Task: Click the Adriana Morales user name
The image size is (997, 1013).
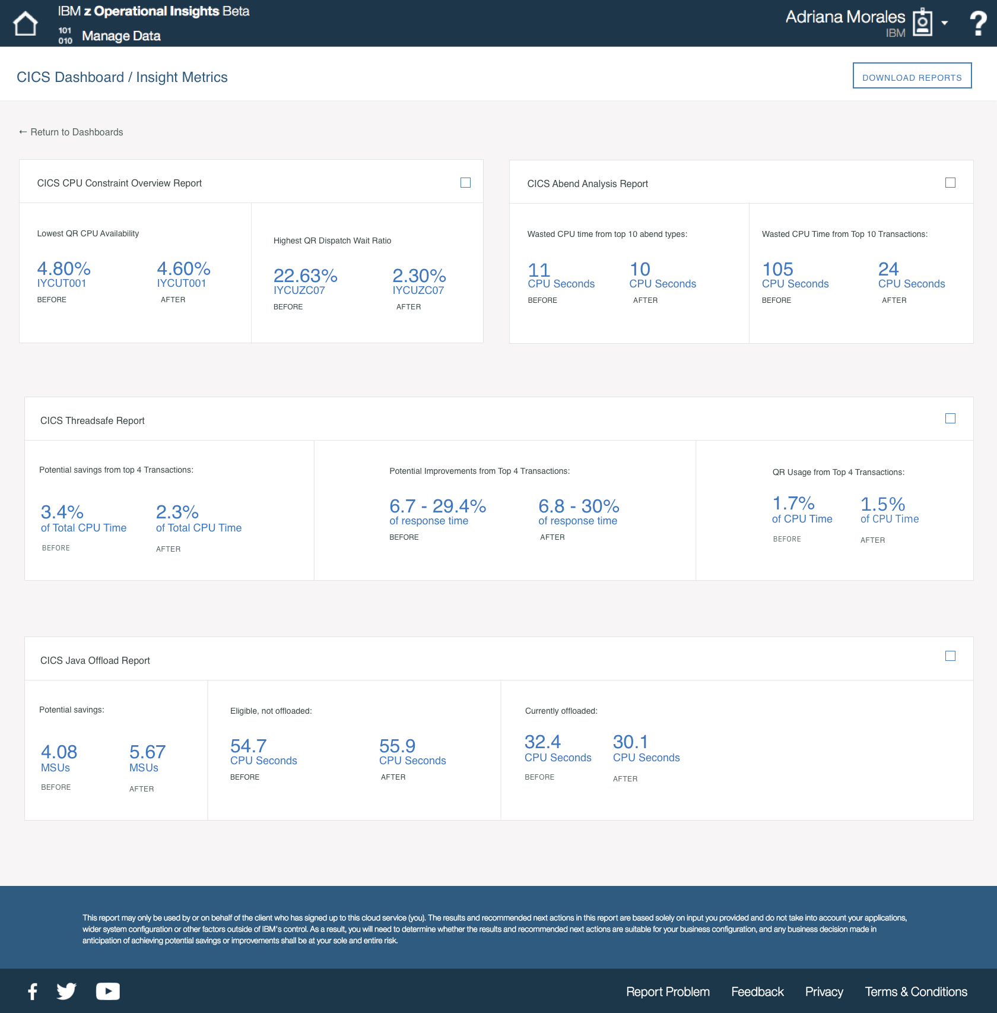Action: 845,17
